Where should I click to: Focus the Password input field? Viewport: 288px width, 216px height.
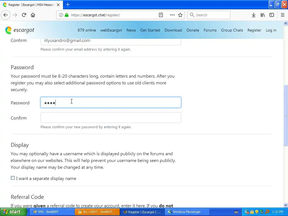pyautogui.click(x=111, y=102)
